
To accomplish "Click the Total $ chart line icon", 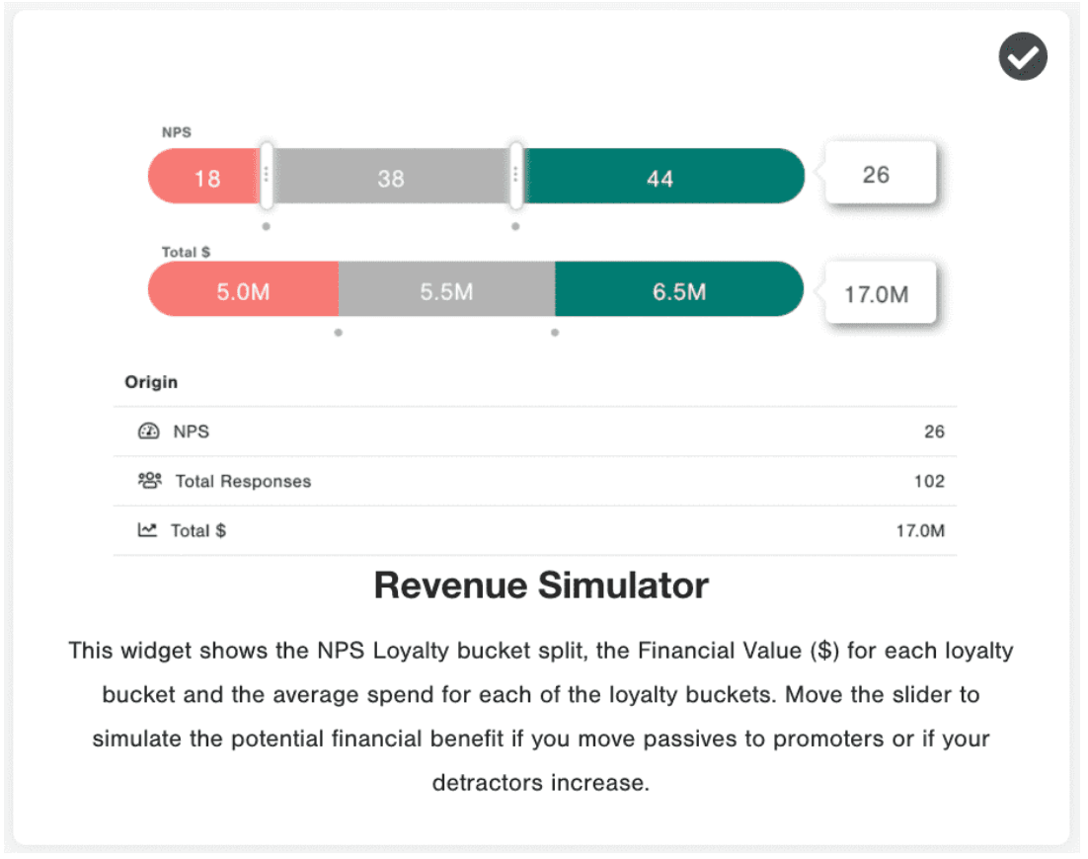I will [x=147, y=530].
